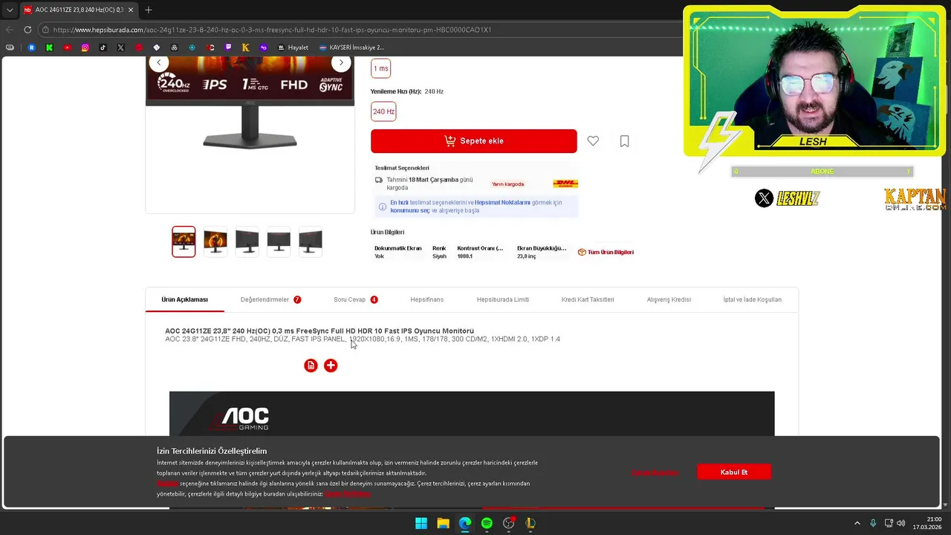Click the Hepsimat Noktalarını link

(x=502, y=202)
